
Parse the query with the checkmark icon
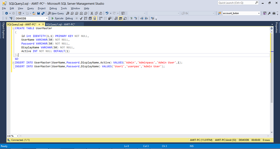point(81,18)
